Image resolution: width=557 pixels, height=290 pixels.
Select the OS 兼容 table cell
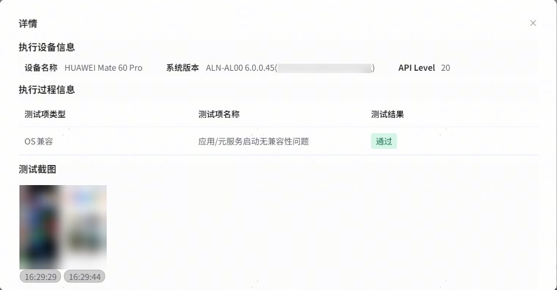(x=39, y=141)
